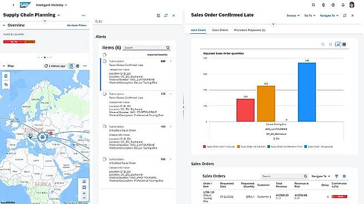Click search icon in Items search field
Viewport: 364px width, 204px height.
[168, 48]
